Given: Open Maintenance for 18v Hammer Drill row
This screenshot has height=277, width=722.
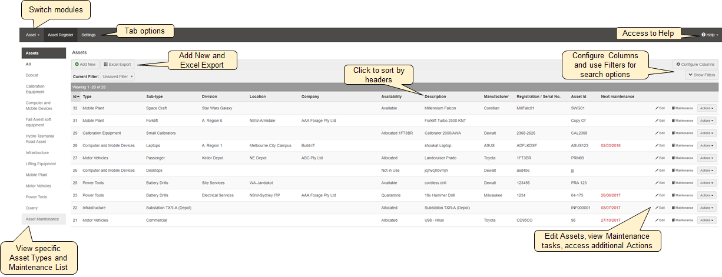Looking at the screenshot, I should click(682, 195).
